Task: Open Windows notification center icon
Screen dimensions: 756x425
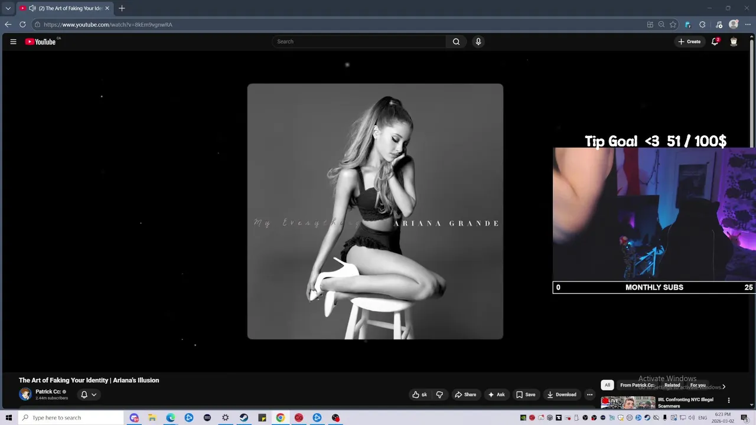Action: [744, 418]
